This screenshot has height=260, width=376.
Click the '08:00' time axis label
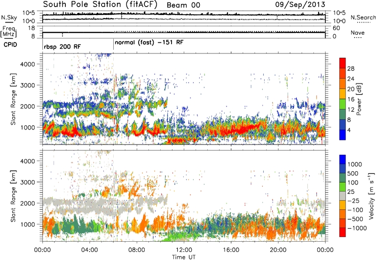click(137, 250)
